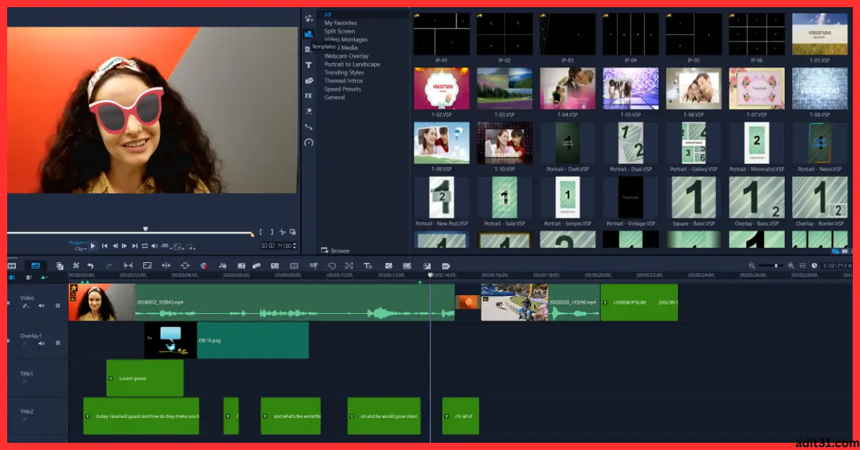Select the Speed Presets category

point(343,89)
